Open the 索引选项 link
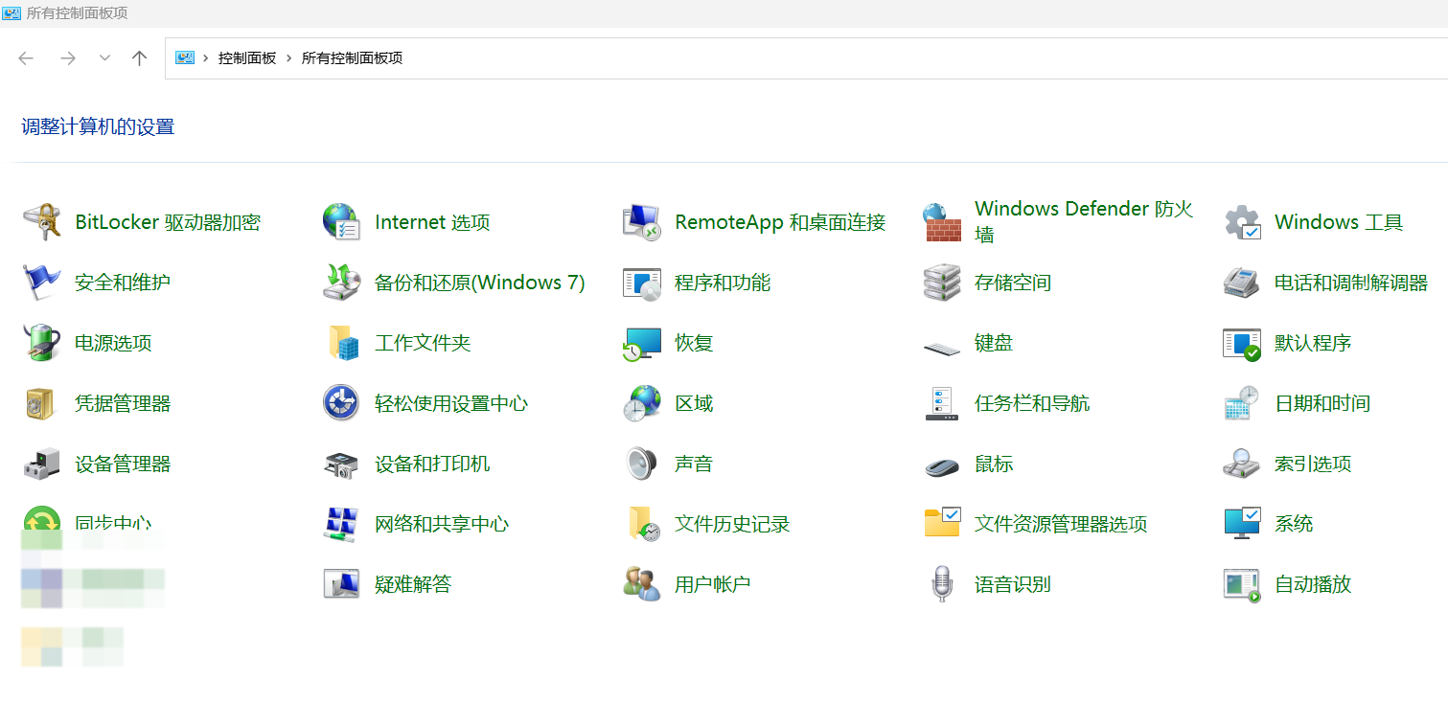 pos(1313,464)
